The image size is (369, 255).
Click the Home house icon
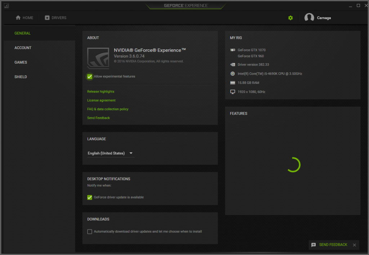coord(18,18)
